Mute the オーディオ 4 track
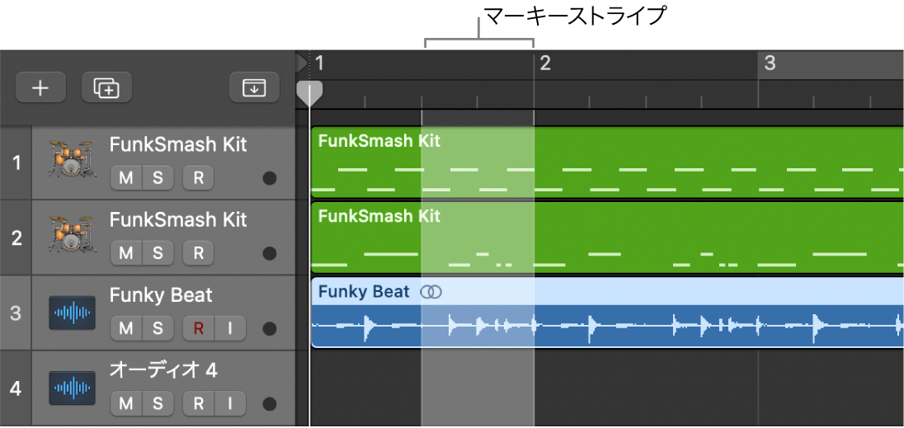Image resolution: width=904 pixels, height=428 pixels. (x=125, y=403)
